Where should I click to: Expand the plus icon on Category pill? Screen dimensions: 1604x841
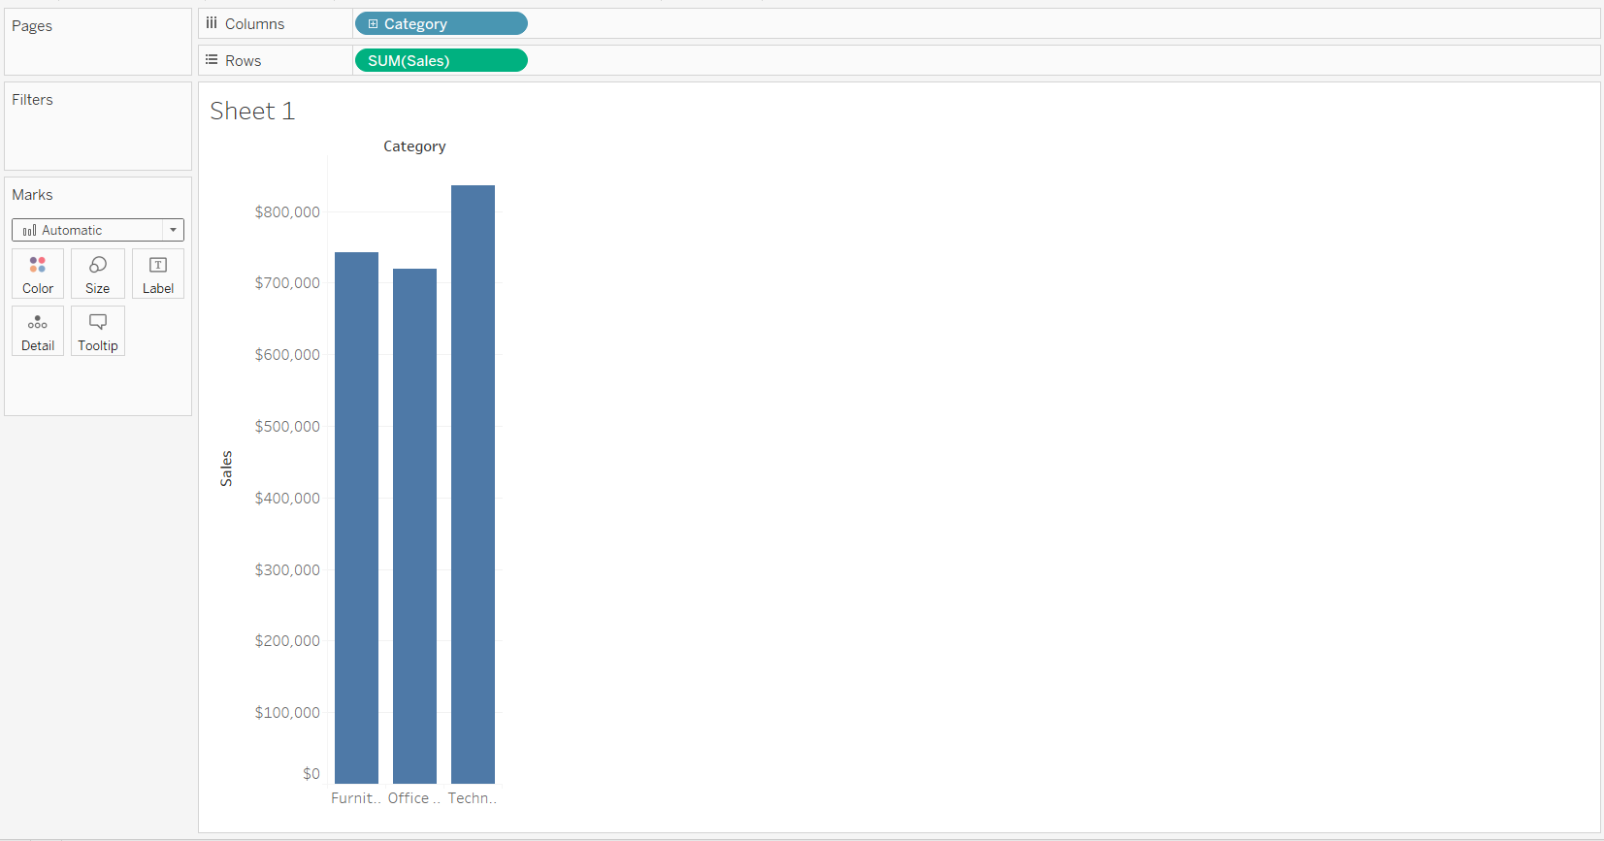pyautogui.click(x=373, y=24)
